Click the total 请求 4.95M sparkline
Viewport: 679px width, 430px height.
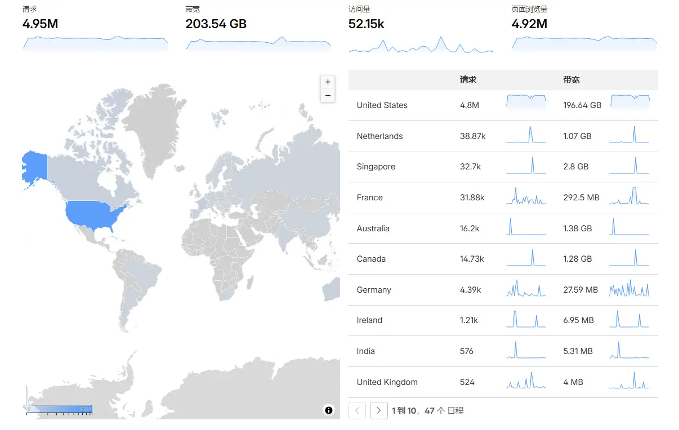(x=95, y=43)
